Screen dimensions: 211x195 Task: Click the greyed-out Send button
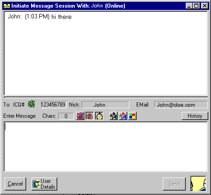[174, 184]
